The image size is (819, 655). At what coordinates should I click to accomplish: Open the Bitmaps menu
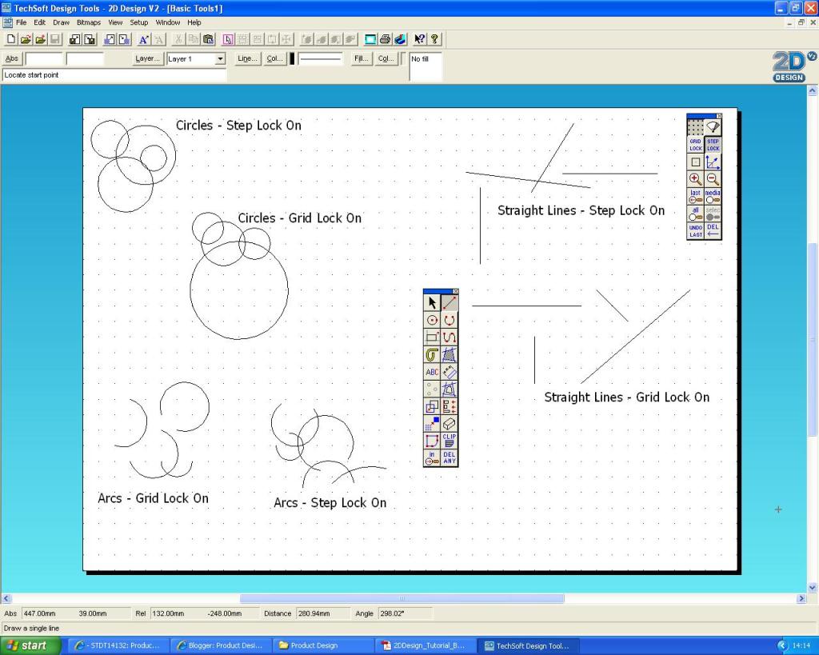coord(88,22)
